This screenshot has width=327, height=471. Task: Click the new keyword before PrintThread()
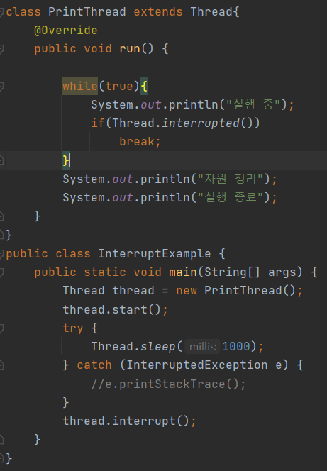tap(187, 291)
